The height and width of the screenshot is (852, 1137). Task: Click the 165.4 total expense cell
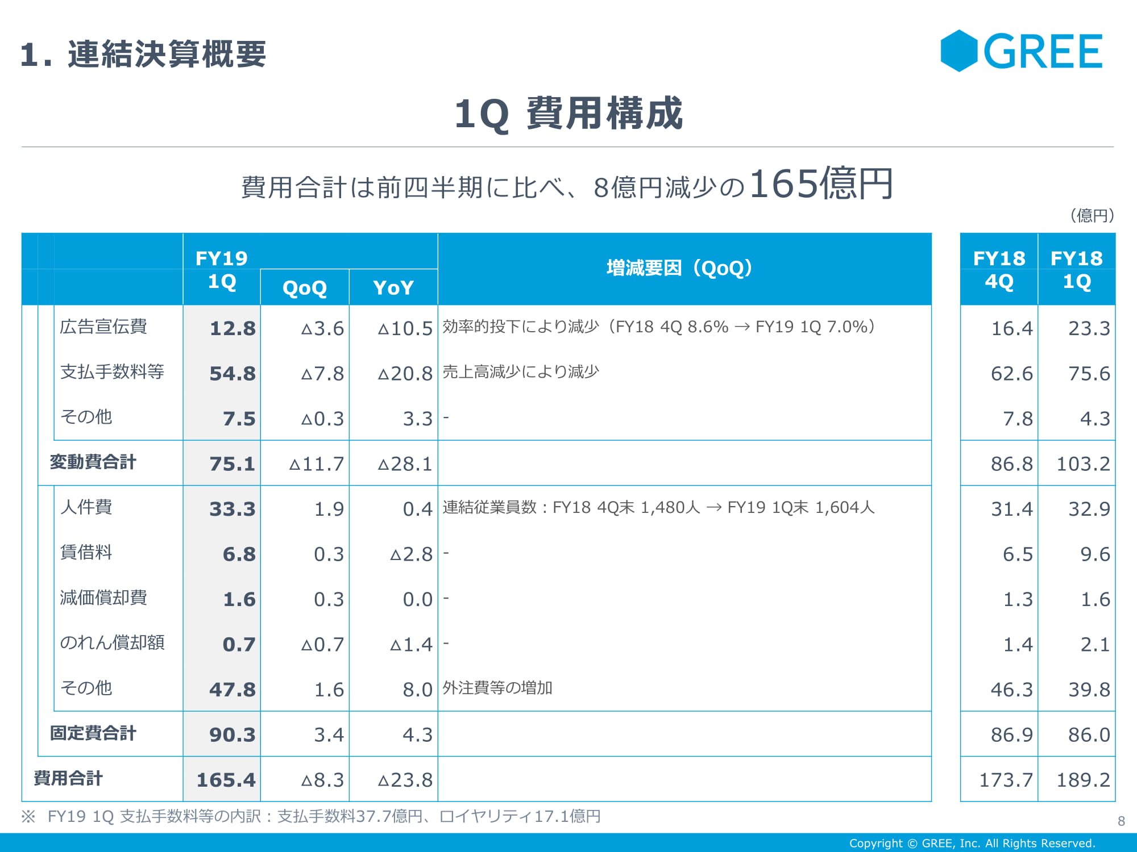tap(226, 780)
